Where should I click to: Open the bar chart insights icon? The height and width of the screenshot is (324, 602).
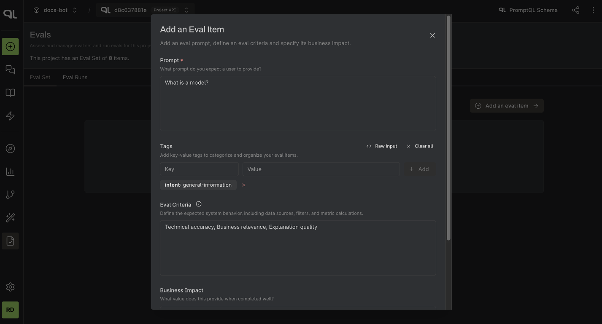(10, 171)
